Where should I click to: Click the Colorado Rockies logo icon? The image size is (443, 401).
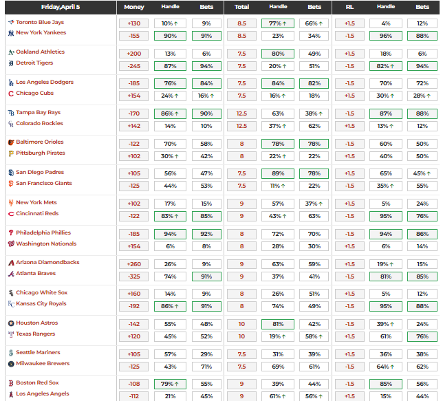tap(11, 124)
